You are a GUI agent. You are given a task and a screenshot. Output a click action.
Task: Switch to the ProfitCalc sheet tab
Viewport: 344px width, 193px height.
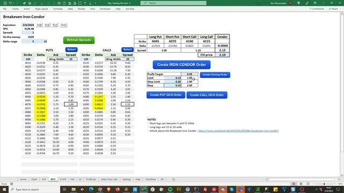tap(91, 180)
